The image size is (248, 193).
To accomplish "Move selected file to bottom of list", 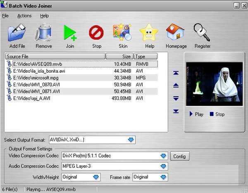I will 176,111.
